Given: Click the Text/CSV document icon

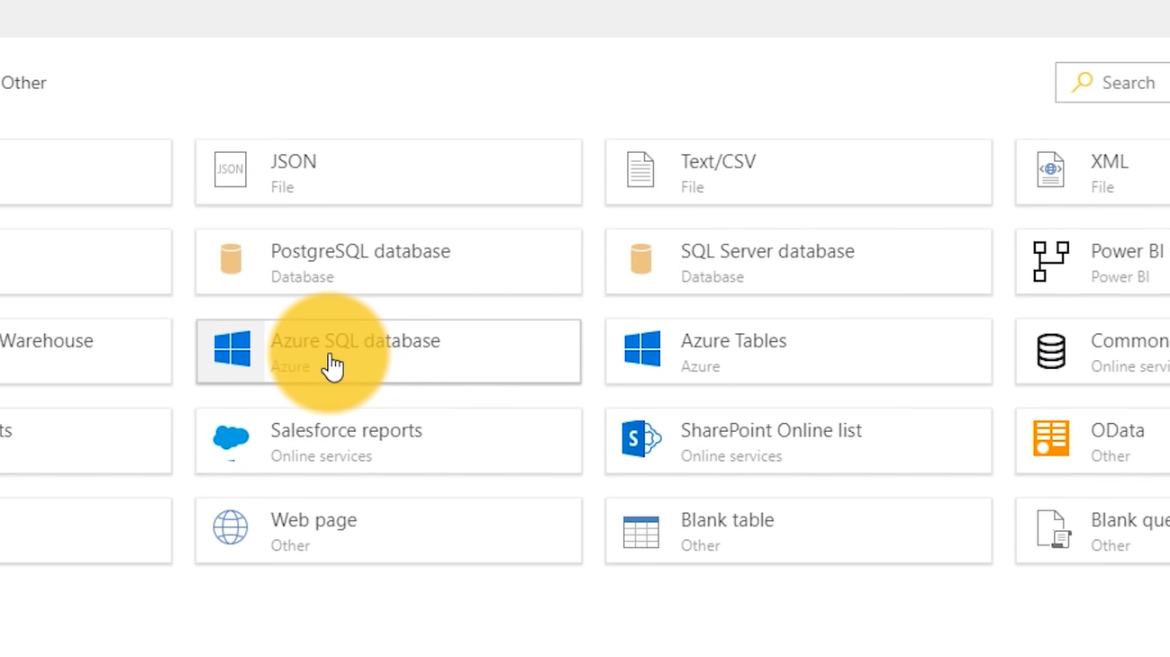Looking at the screenshot, I should [640, 170].
